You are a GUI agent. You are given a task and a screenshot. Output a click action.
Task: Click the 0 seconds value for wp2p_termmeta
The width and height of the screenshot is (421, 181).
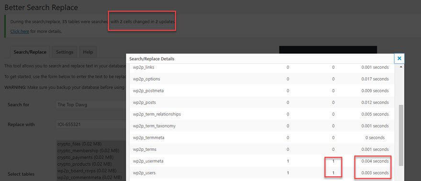(375, 138)
